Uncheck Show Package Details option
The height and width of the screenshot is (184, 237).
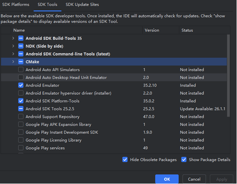184,160
